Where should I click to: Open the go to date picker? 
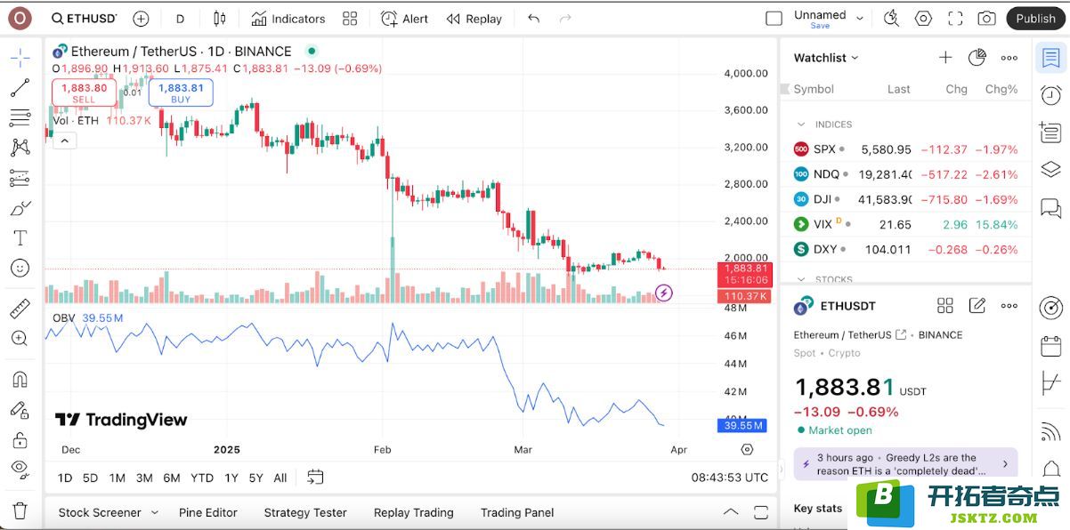point(315,478)
